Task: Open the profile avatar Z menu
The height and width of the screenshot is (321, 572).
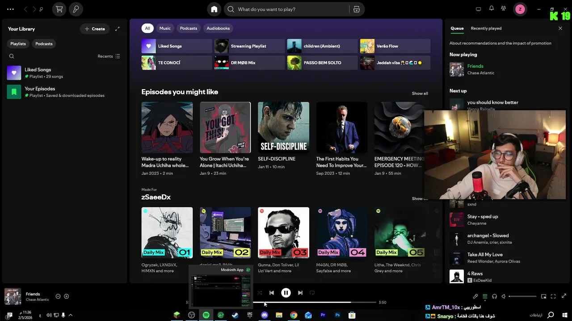Action: (520, 9)
